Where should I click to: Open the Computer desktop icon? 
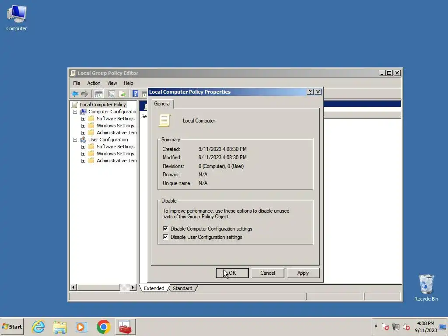(x=16, y=18)
